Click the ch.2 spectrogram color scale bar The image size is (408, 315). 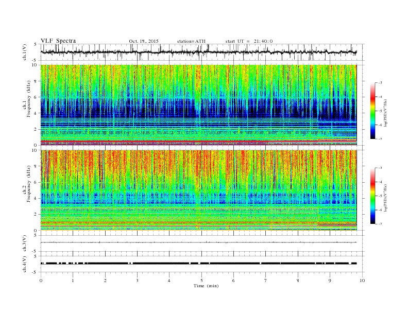373,196
